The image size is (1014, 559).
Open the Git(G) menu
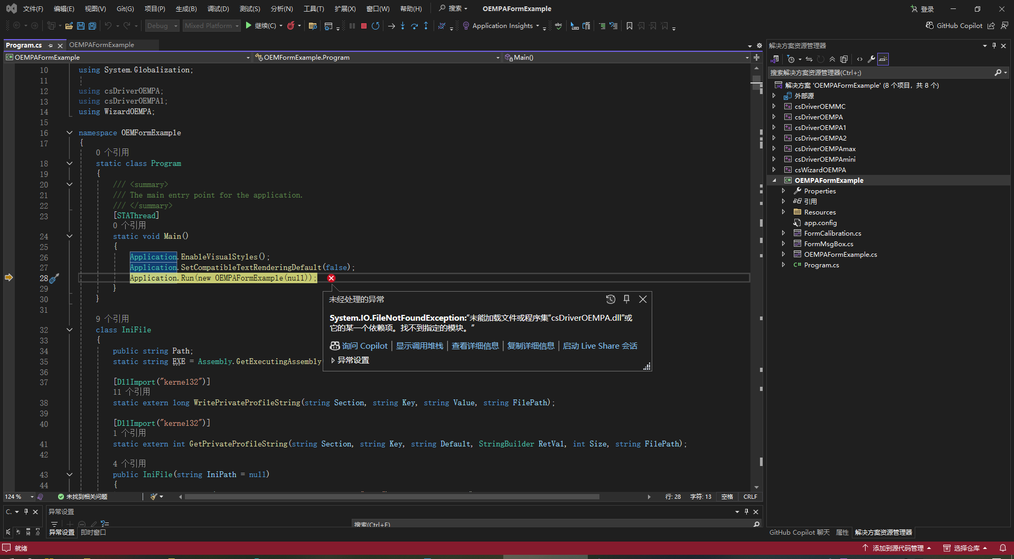tap(125, 8)
